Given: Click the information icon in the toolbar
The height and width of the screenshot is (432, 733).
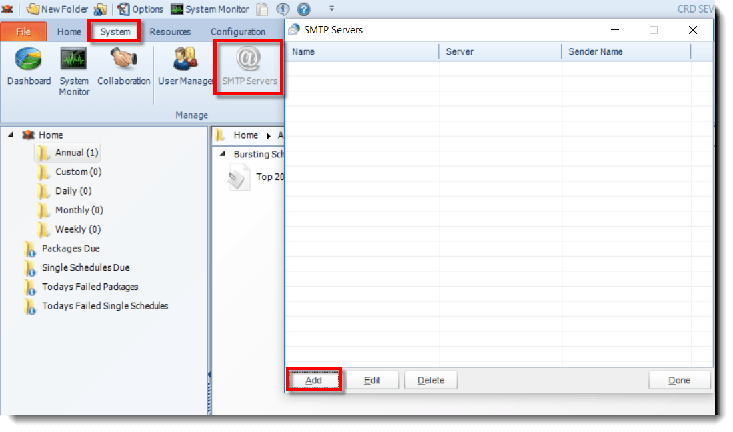Looking at the screenshot, I should 283,9.
